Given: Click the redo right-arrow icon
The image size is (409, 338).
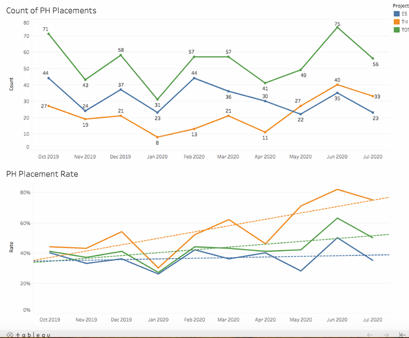Looking at the screenshot, I should [386, 334].
